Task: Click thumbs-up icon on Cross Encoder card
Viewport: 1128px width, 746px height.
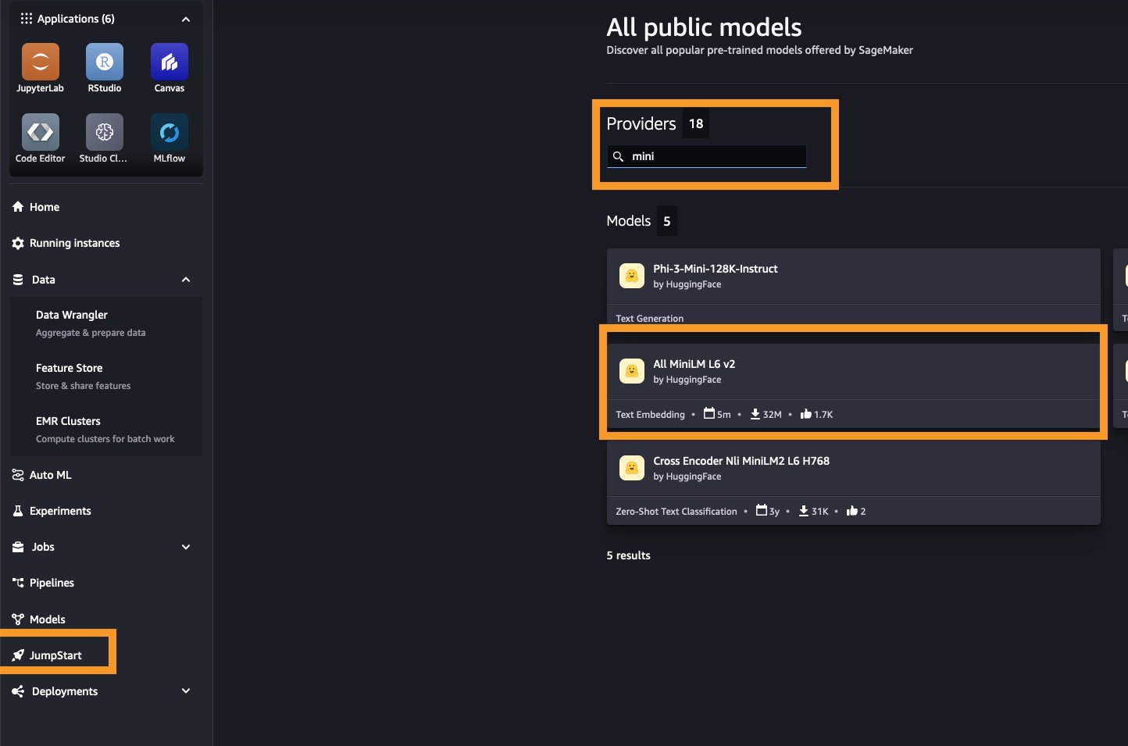Action: (x=852, y=511)
